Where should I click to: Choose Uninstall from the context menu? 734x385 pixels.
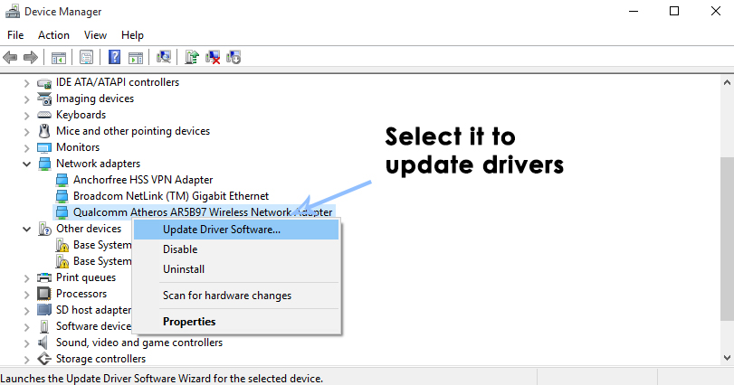236,269
